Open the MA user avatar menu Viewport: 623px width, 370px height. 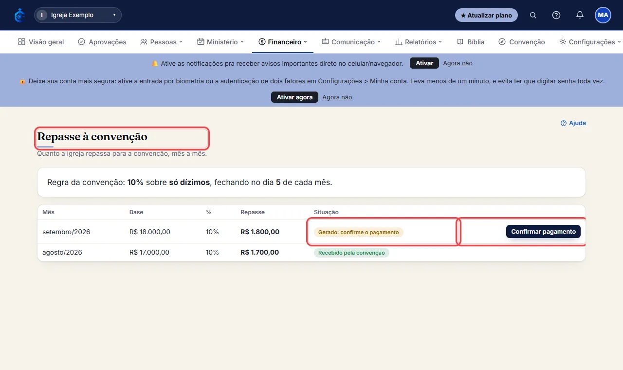click(603, 15)
